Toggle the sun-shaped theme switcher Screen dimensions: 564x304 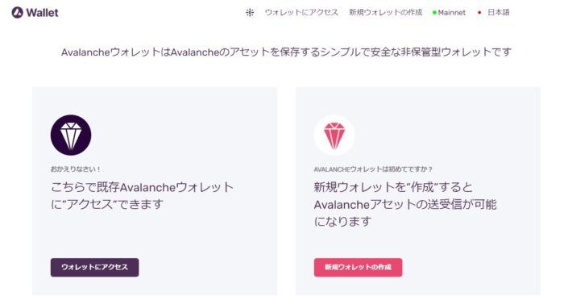pyautogui.click(x=250, y=13)
